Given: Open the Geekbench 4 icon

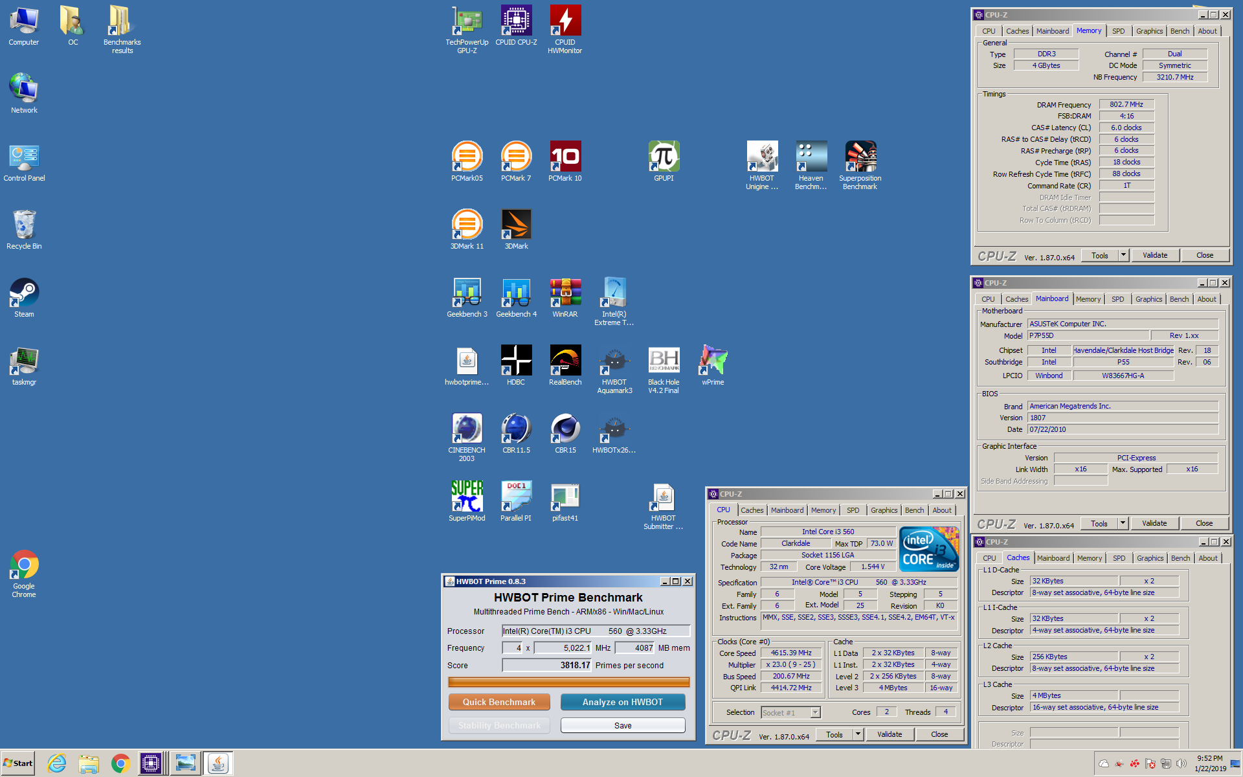Looking at the screenshot, I should 516,298.
